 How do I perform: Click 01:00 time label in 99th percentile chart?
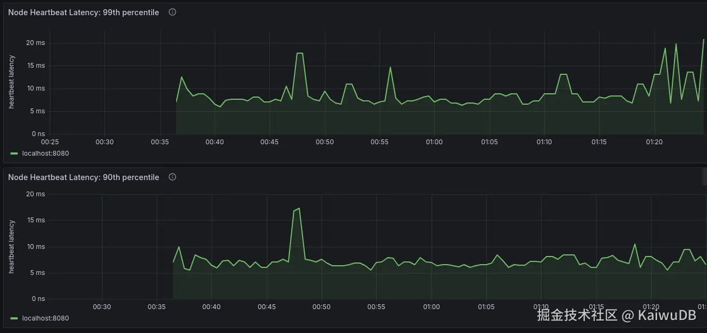[434, 142]
